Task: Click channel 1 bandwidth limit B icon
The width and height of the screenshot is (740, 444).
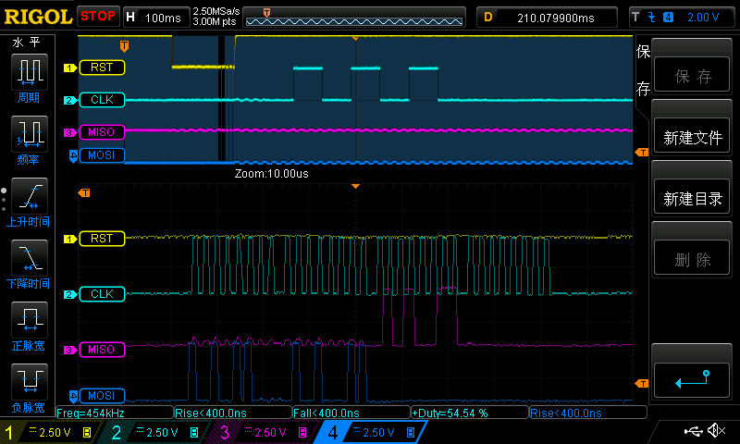Action: pos(87,432)
